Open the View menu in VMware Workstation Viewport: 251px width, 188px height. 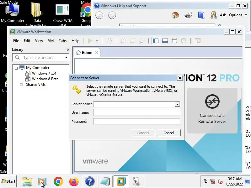pyautogui.click(x=39, y=41)
